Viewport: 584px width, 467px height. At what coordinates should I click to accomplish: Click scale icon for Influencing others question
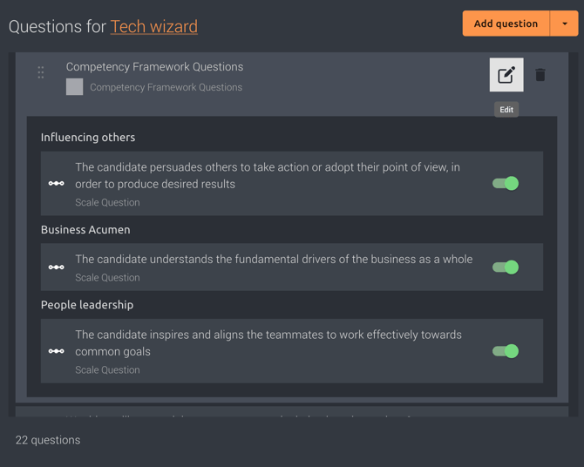[57, 184]
